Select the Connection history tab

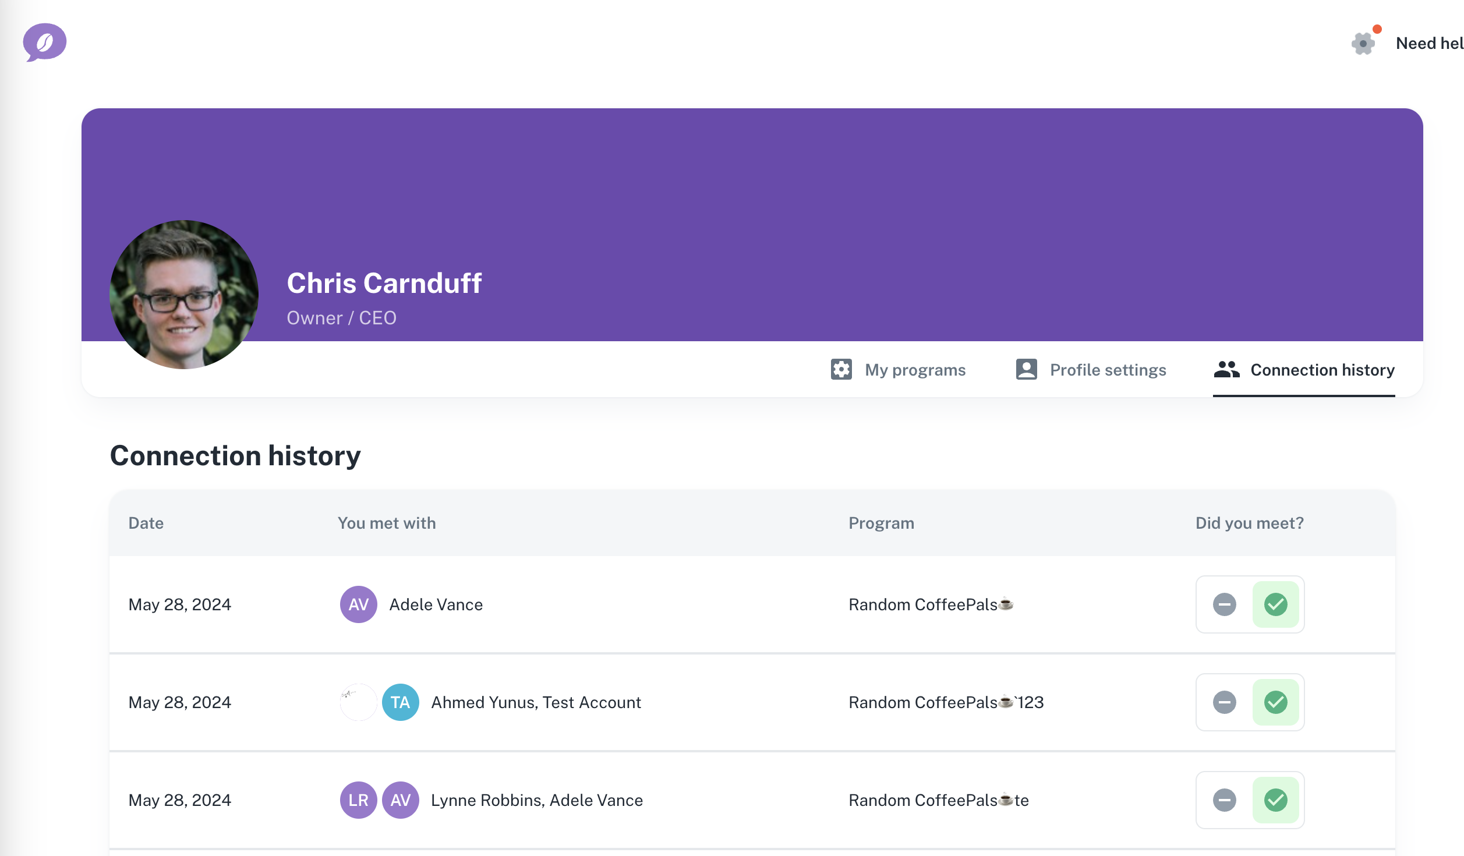[x=1322, y=370]
